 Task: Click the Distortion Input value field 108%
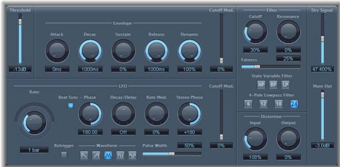coord(255,157)
